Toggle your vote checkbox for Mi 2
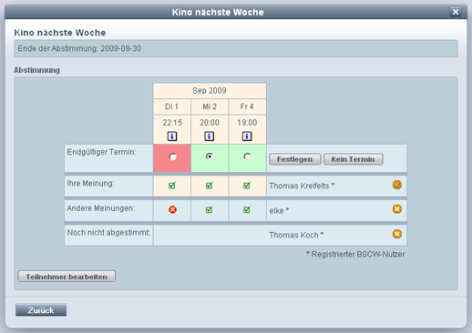472x333 pixels. [x=210, y=185]
